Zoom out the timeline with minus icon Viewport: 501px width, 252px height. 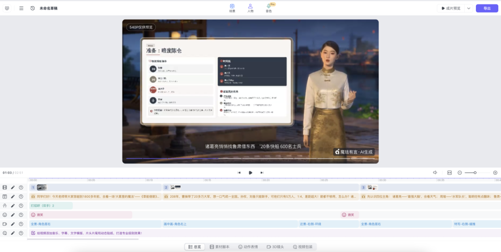click(x=459, y=173)
